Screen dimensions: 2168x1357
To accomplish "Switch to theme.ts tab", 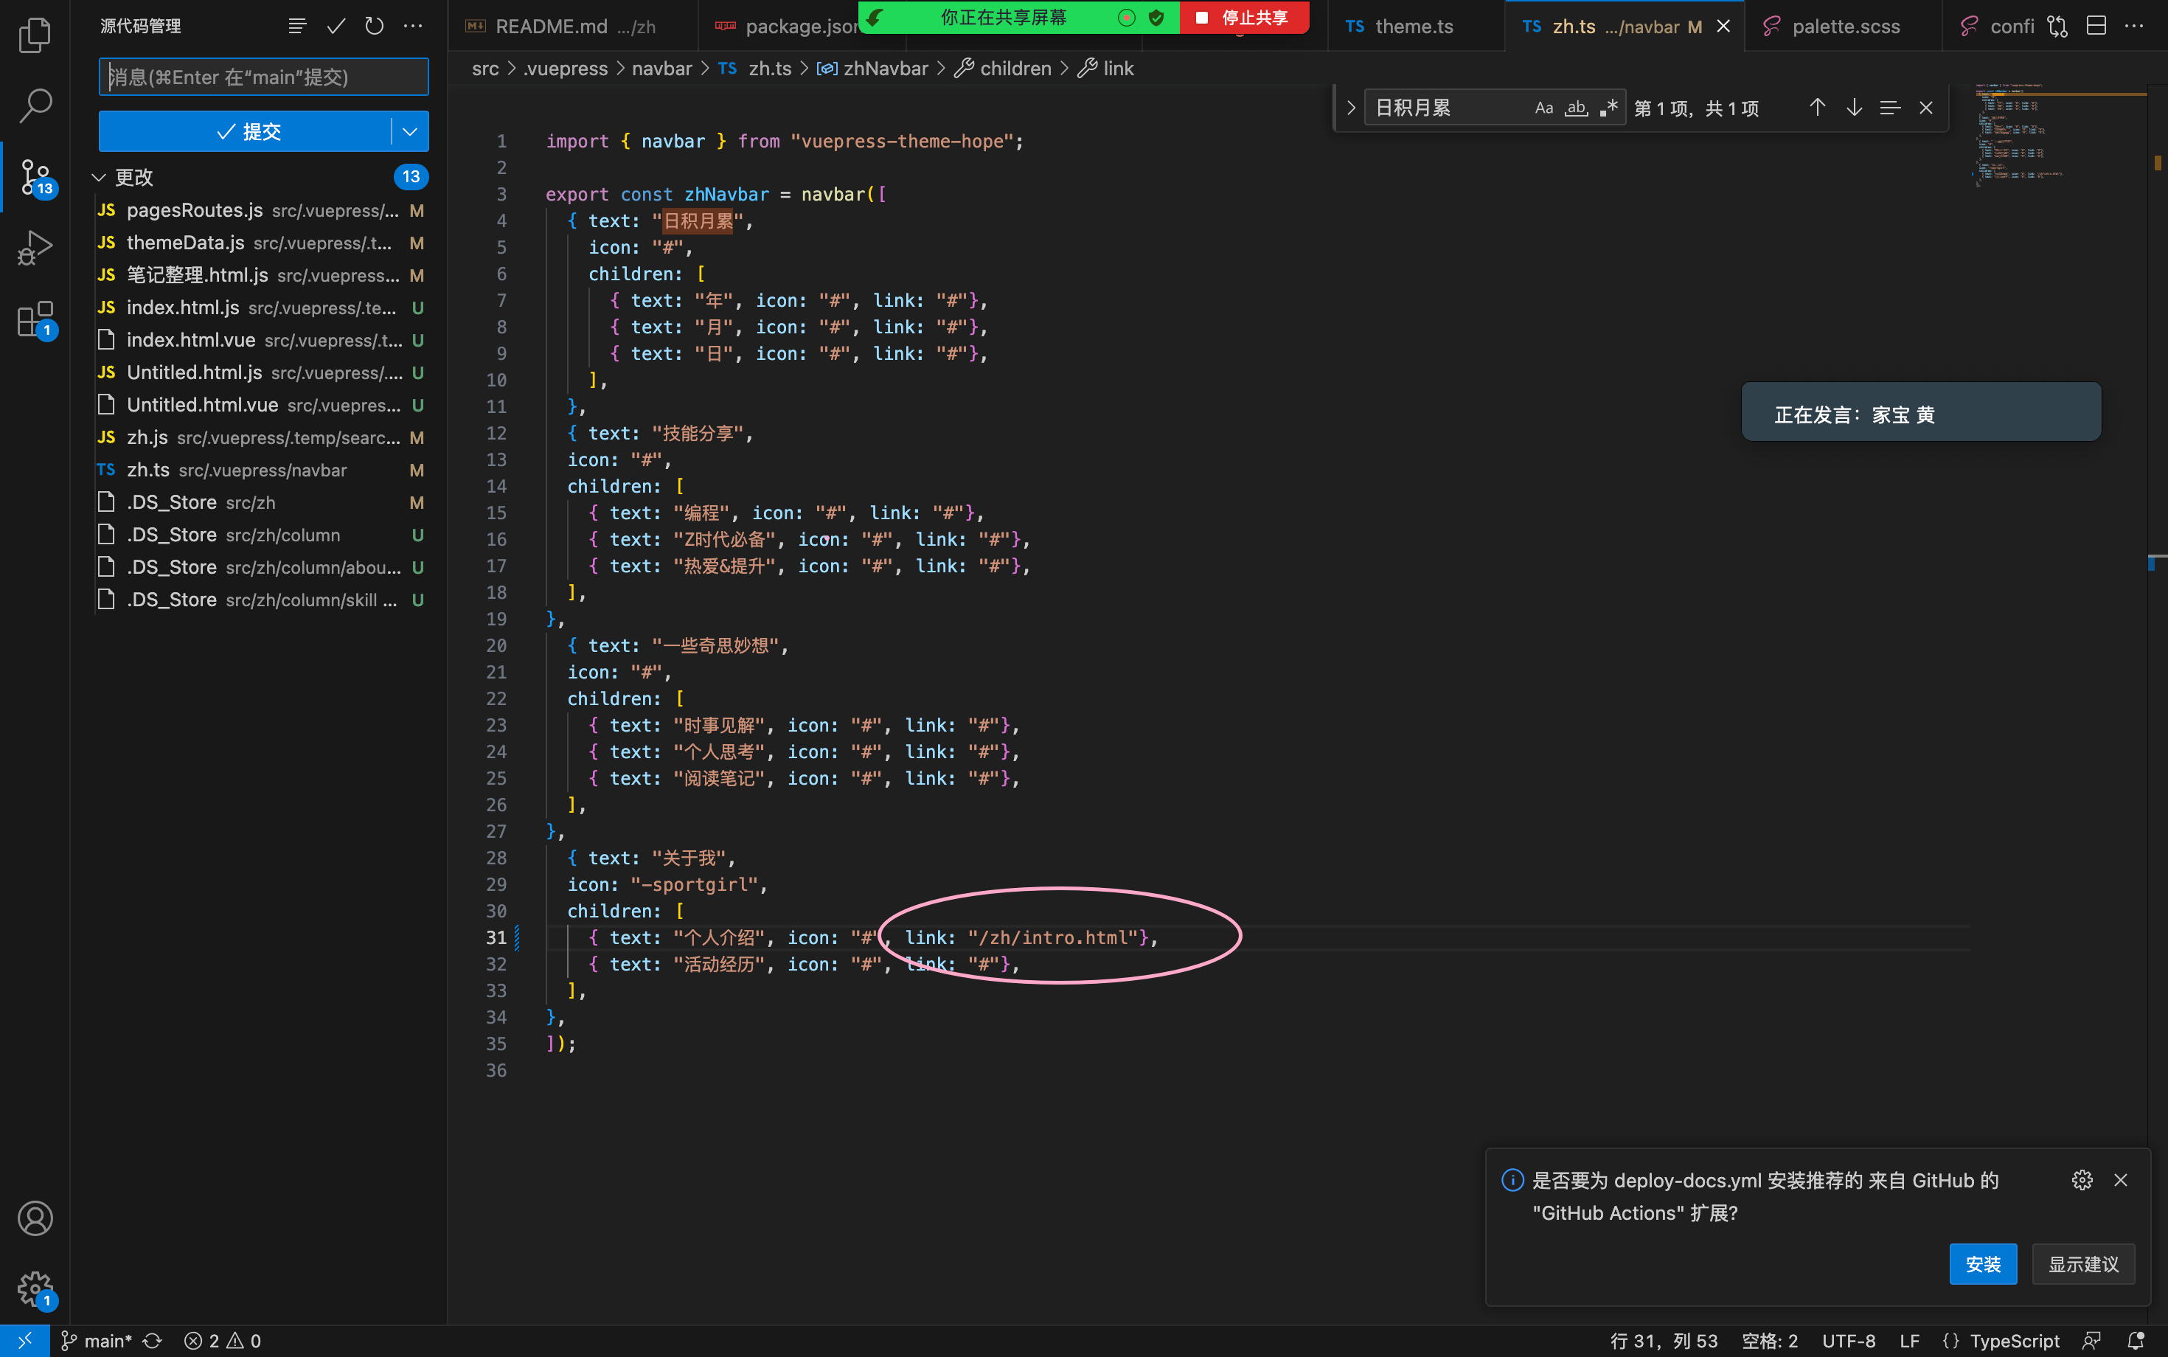I will [x=1414, y=26].
